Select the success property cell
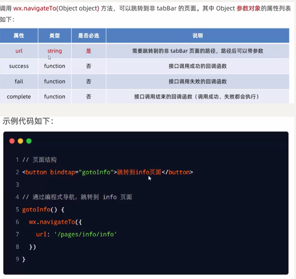Viewport: 296px width, 279px height. tap(19, 66)
